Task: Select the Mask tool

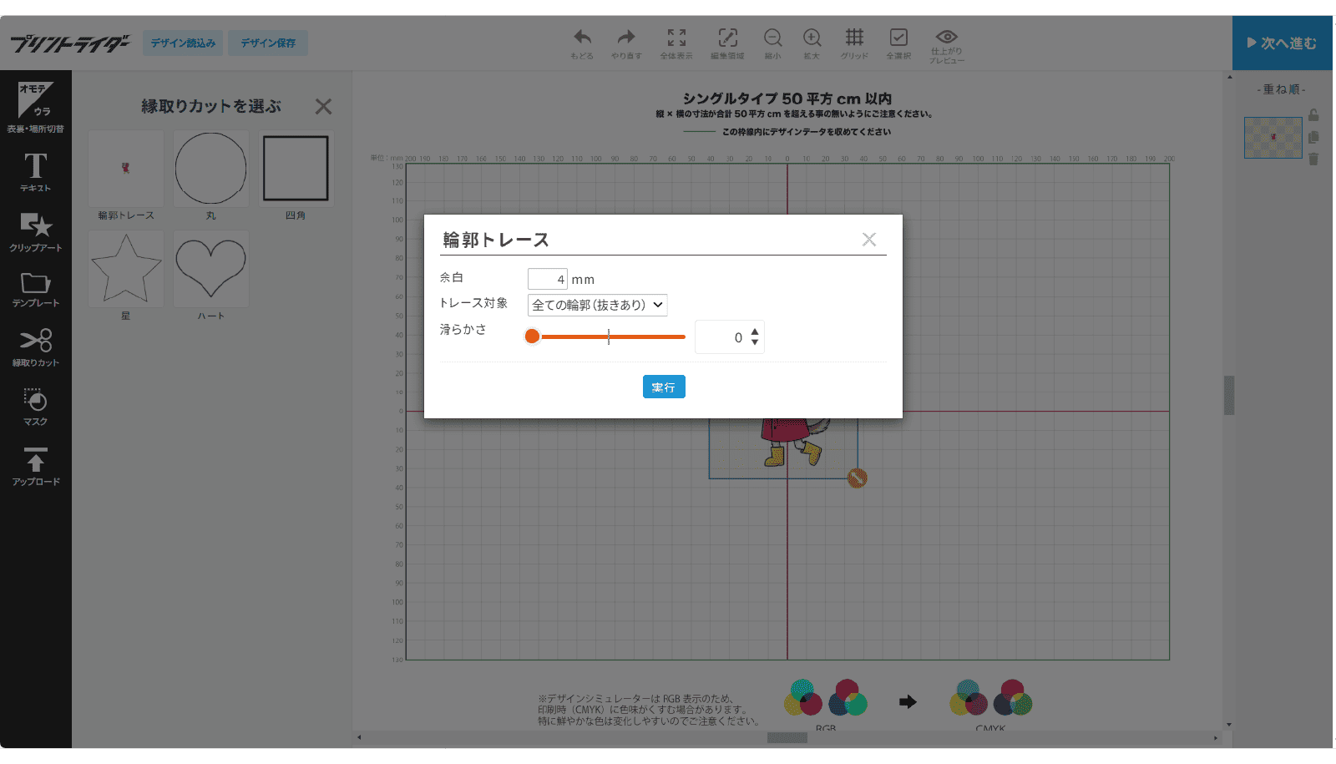Action: pyautogui.click(x=35, y=407)
